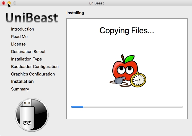Select the Destination Select step

pyautogui.click(x=28, y=52)
